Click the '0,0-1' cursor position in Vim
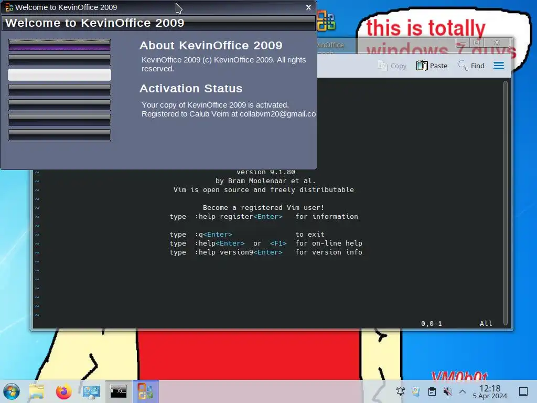The width and height of the screenshot is (537, 403). pyautogui.click(x=432, y=323)
